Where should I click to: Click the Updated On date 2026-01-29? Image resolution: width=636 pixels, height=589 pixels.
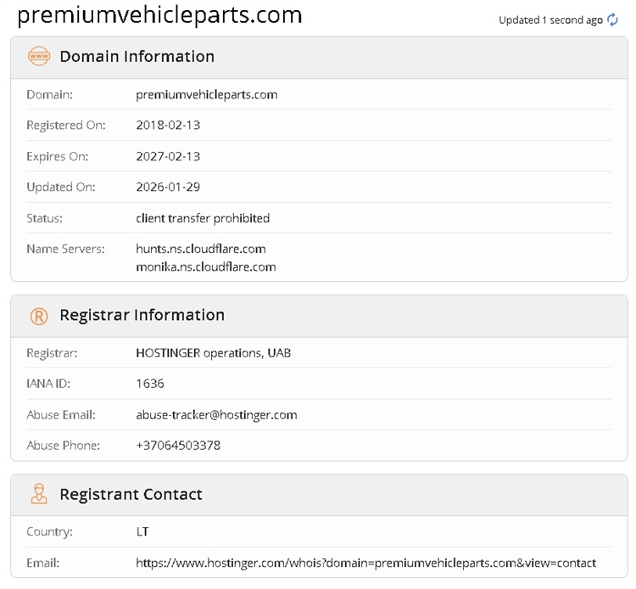168,187
